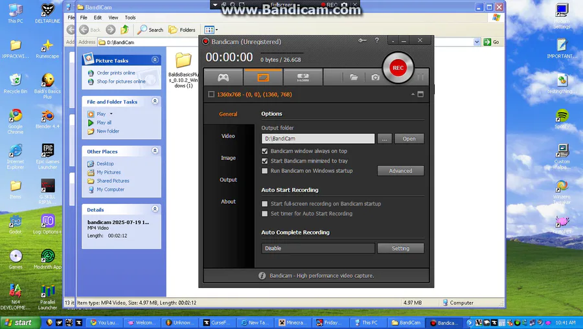Viewport: 583px width, 329px height.
Task: Click the Auto Complete Recording Disable field
Action: pos(318,248)
